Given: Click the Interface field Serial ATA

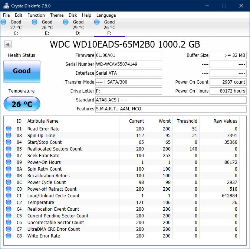Looking at the screenshot, I should (128, 73).
